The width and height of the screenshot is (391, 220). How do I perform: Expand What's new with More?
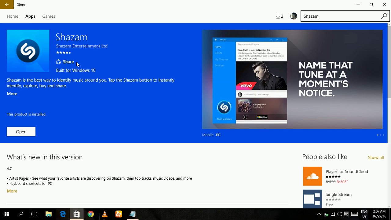[x=12, y=191]
